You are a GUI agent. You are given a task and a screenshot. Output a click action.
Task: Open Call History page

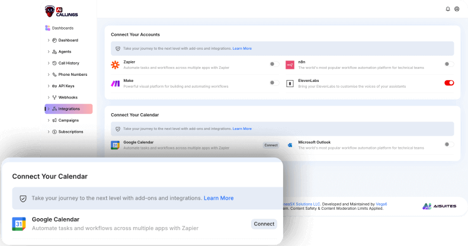point(69,63)
